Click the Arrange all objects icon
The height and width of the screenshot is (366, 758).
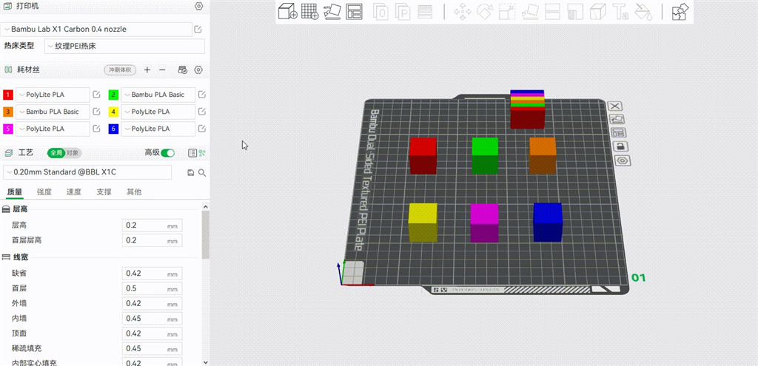tap(355, 12)
